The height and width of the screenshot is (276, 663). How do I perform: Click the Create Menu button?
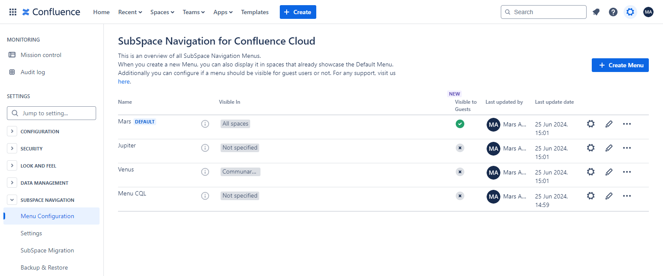[x=620, y=65]
